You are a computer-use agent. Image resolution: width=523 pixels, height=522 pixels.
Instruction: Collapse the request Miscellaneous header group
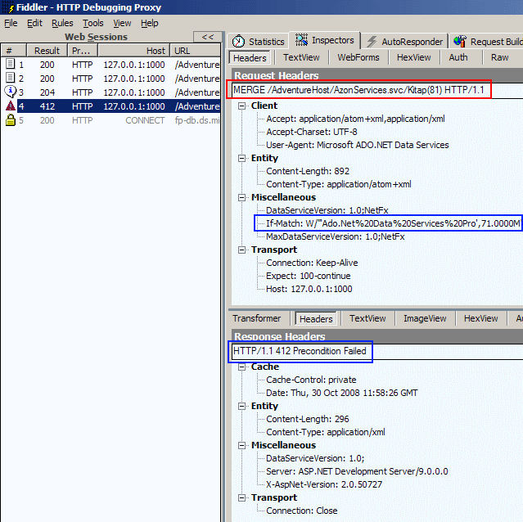(243, 198)
